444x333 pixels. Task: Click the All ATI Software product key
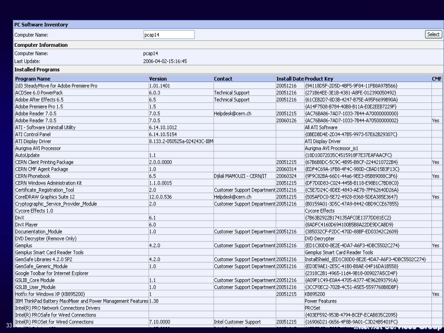coord(321,127)
